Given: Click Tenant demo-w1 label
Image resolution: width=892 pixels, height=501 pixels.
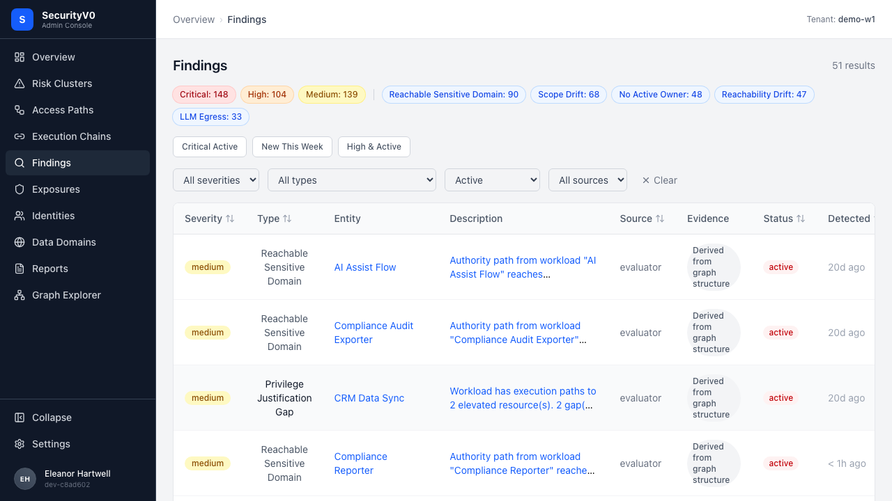Looking at the screenshot, I should click(841, 19).
